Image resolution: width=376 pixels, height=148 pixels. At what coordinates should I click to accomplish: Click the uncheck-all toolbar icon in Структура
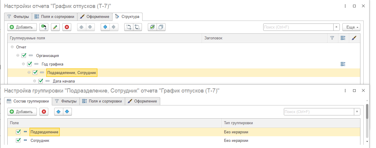click(x=161, y=27)
